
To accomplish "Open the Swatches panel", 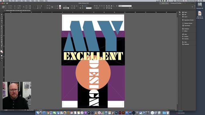I will click(185, 39).
